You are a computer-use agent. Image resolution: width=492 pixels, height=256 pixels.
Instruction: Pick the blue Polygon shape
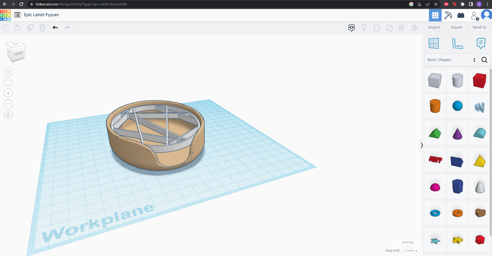(457, 186)
